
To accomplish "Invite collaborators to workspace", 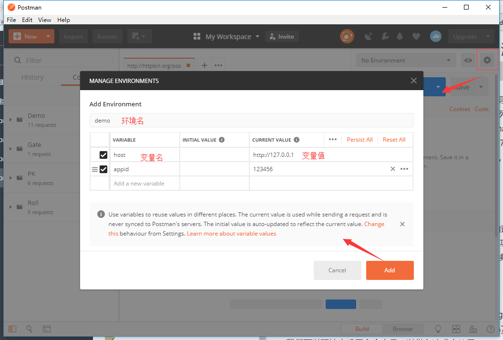I will (282, 37).
